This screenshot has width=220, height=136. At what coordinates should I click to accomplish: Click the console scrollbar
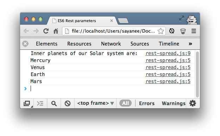(197, 74)
